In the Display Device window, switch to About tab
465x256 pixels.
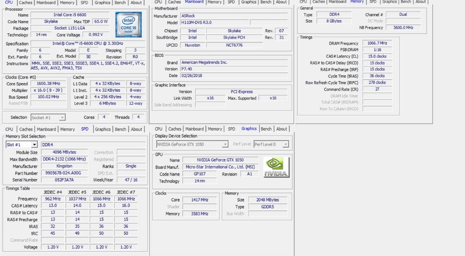click(282, 129)
